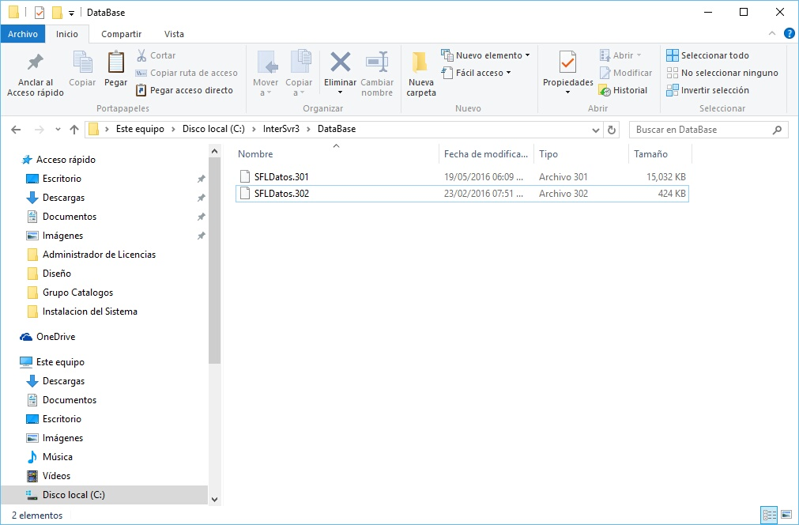
Task: Go up one folder level arrow
Action: [74, 130]
